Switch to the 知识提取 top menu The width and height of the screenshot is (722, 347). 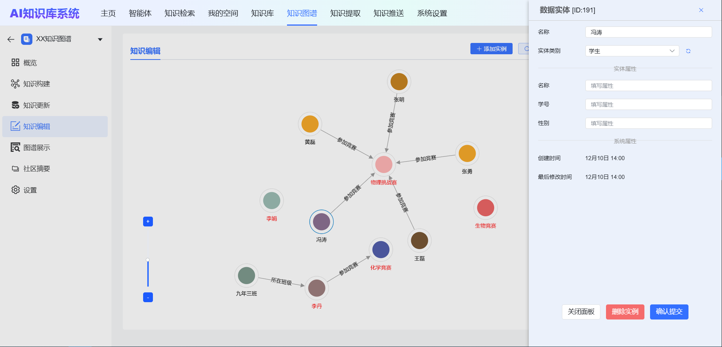point(345,14)
